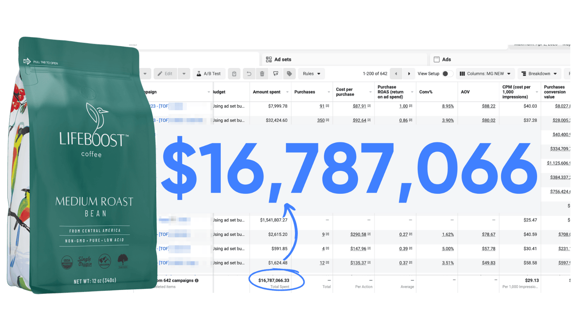This screenshot has width=580, height=326.
Task: Expand the arrow next to Edit
Action: pos(184,74)
